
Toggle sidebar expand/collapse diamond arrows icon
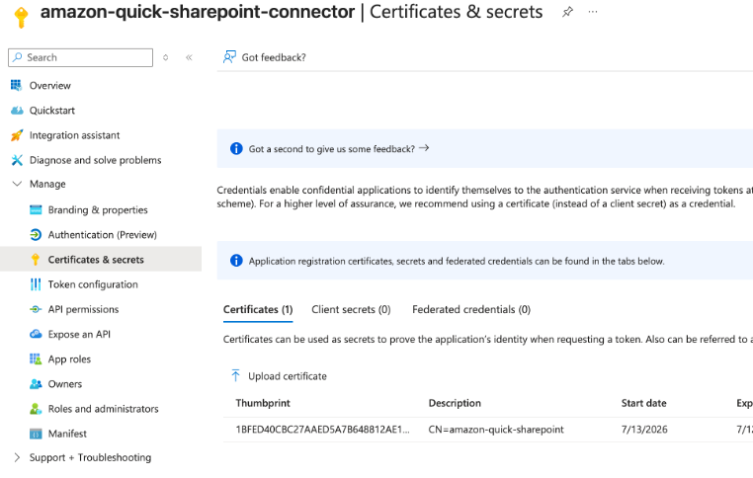[x=166, y=57]
